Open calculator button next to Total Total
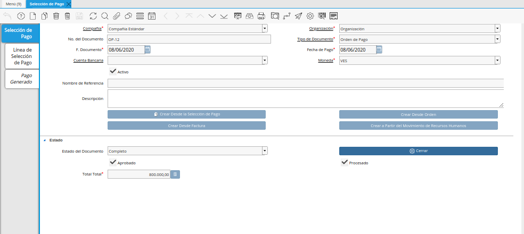 coord(175,174)
